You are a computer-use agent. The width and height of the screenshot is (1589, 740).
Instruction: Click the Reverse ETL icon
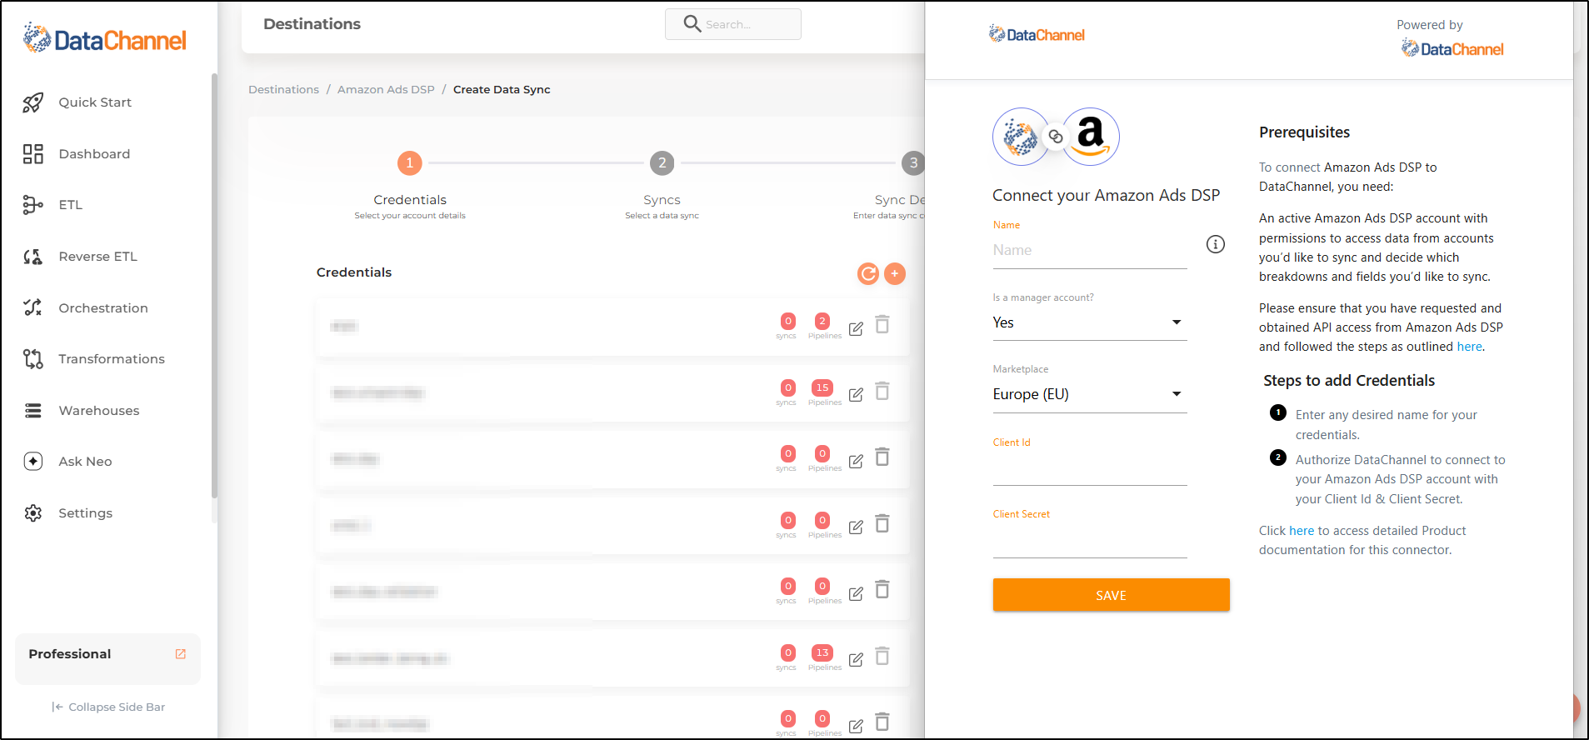click(32, 257)
